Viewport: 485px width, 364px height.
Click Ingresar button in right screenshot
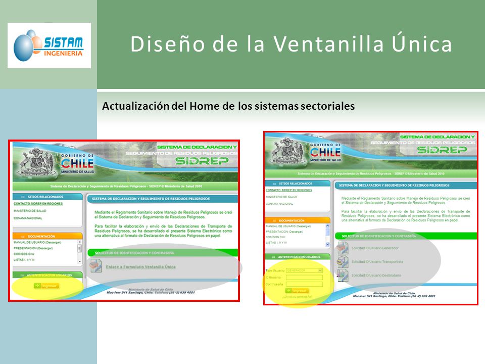point(297,291)
